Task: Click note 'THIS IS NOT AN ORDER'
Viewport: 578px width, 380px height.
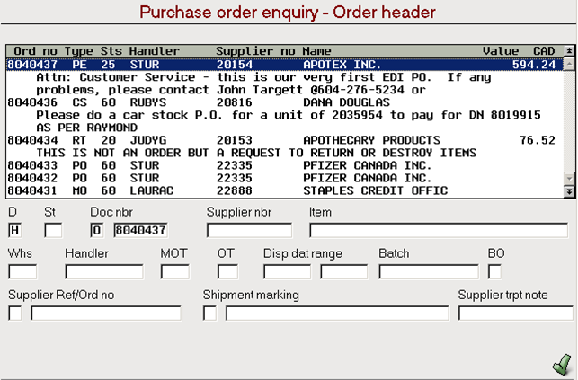Action: click(256, 153)
